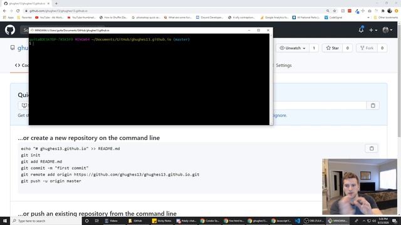Open Cortana circle icon in the taskbar
The width and height of the screenshot is (401, 225).
86,221
